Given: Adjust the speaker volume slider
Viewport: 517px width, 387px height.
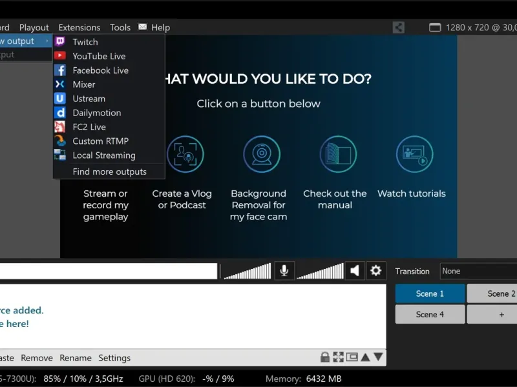Looking at the screenshot, I should pos(320,271).
